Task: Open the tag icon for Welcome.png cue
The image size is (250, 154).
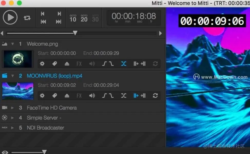Action: click(54, 64)
